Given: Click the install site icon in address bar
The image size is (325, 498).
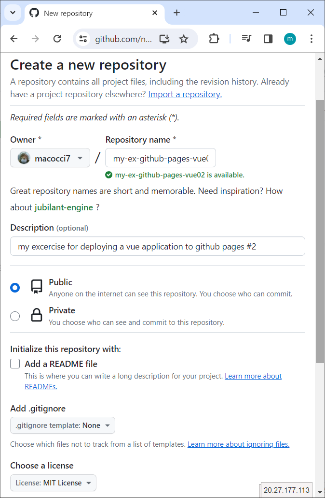Looking at the screenshot, I should (x=164, y=39).
